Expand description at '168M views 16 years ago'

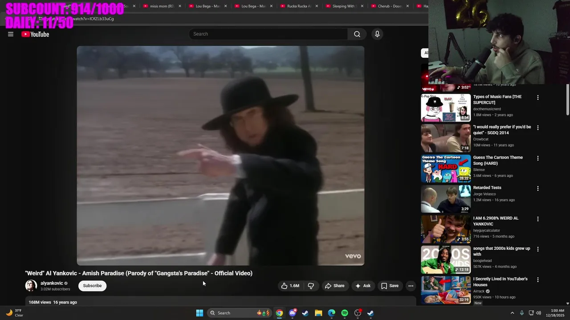pyautogui.click(x=53, y=302)
